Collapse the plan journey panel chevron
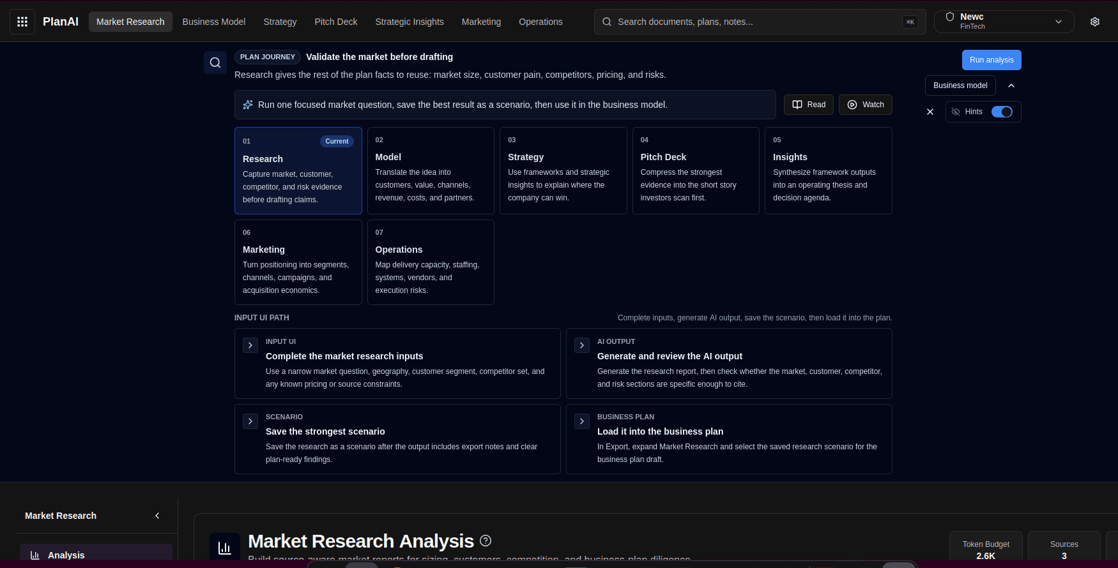 1011,86
